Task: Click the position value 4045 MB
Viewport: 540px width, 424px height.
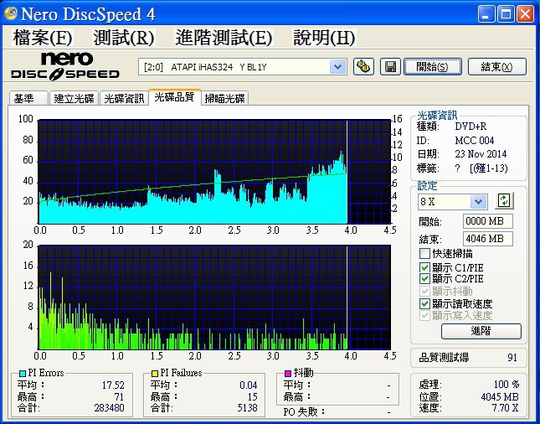Action: (499, 397)
